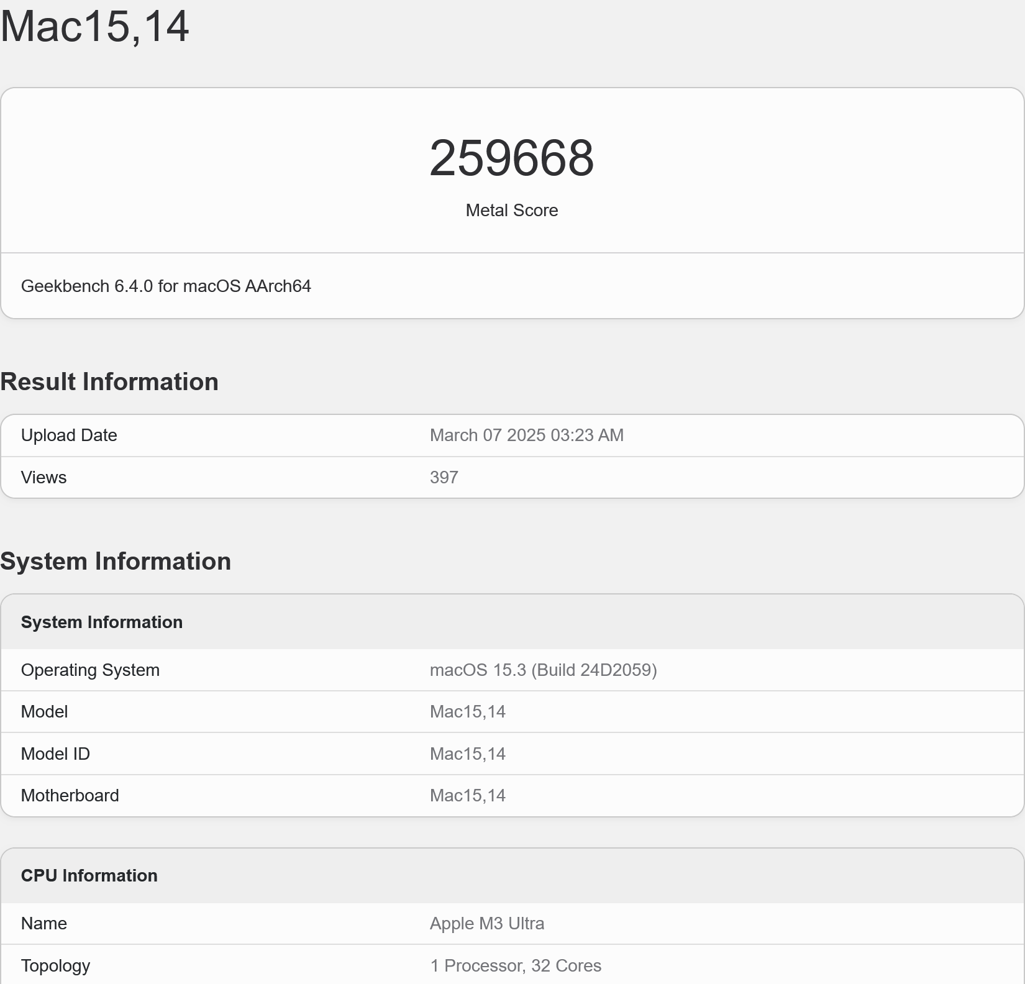Click the Views row label

point(43,477)
